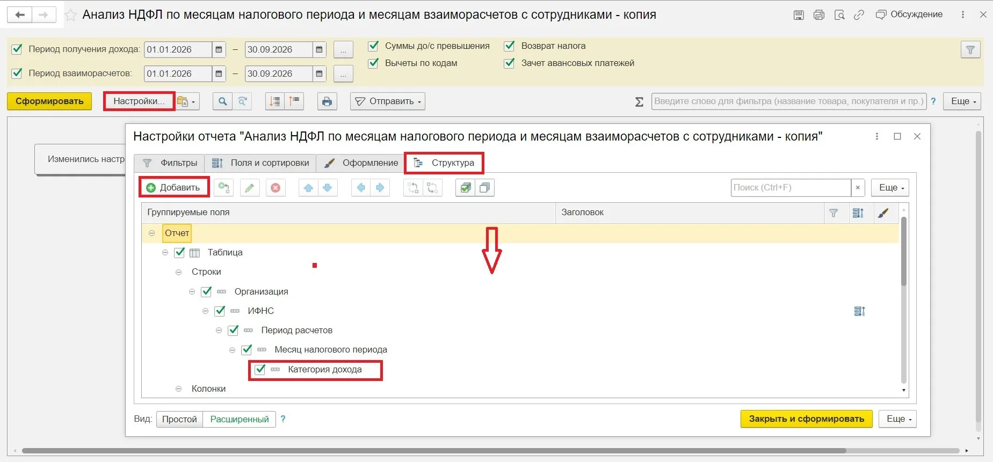
Task: Collapse the Отчет tree node
Action: click(x=152, y=233)
